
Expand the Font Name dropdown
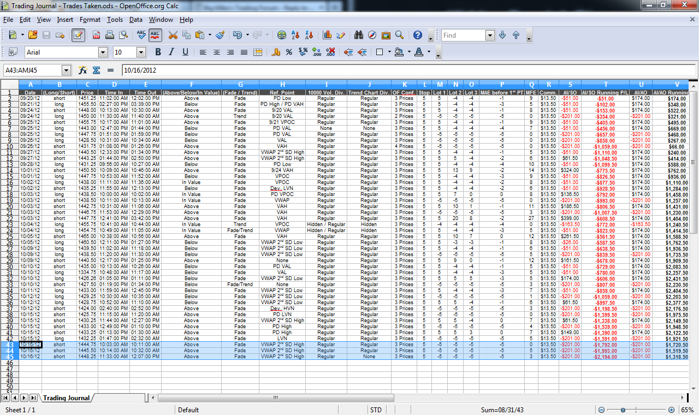point(103,52)
